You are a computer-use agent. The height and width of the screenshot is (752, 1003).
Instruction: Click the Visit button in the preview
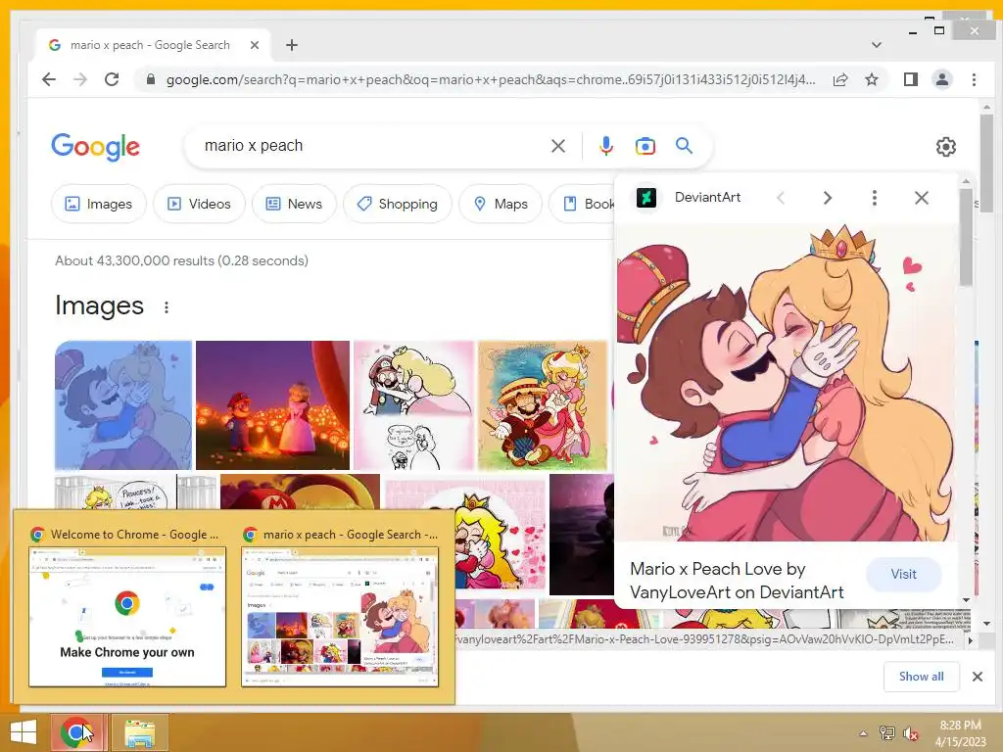pyautogui.click(x=903, y=574)
